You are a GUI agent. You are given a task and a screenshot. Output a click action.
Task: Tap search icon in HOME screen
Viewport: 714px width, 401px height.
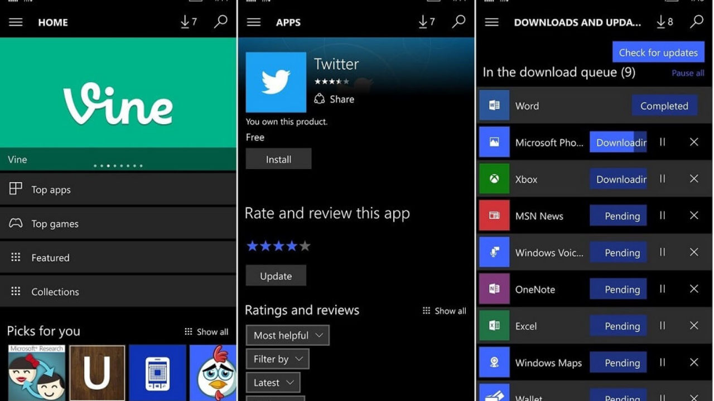[x=221, y=22]
